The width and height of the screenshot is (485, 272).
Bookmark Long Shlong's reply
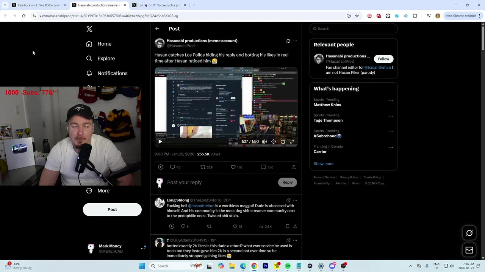[288, 226]
